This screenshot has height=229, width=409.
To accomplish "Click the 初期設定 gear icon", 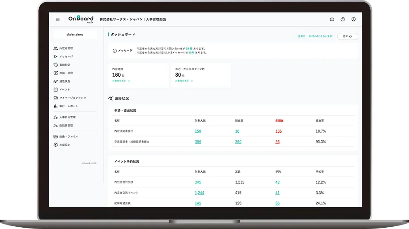I will click(55, 145).
